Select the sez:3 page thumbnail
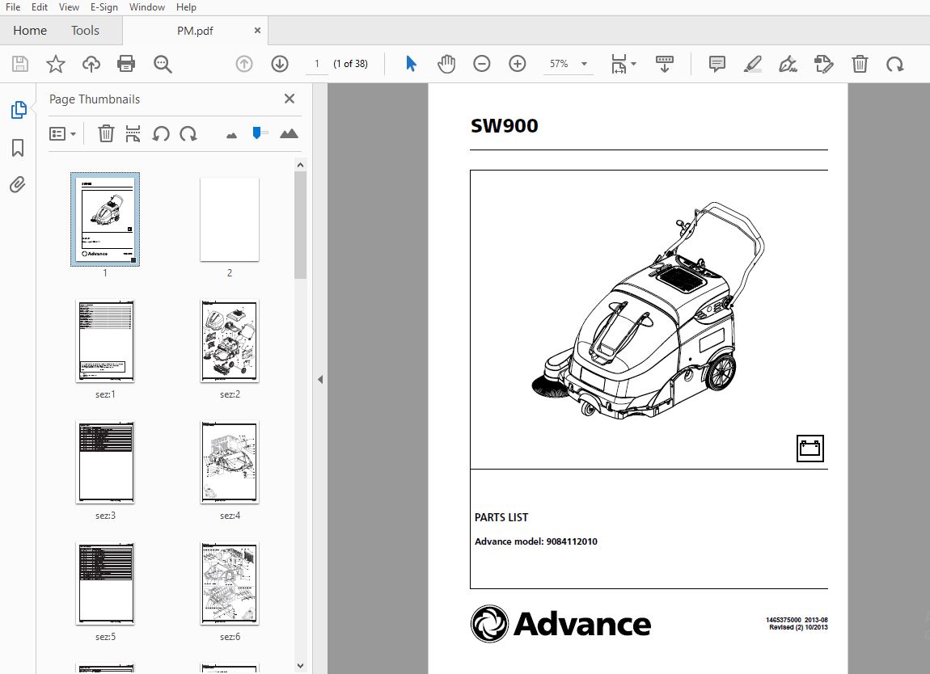Image resolution: width=930 pixels, height=674 pixels. click(106, 462)
